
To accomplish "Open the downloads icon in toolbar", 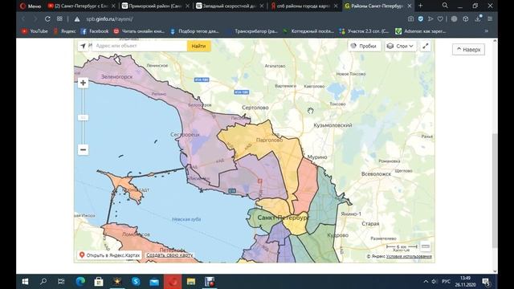I will pos(478,19).
